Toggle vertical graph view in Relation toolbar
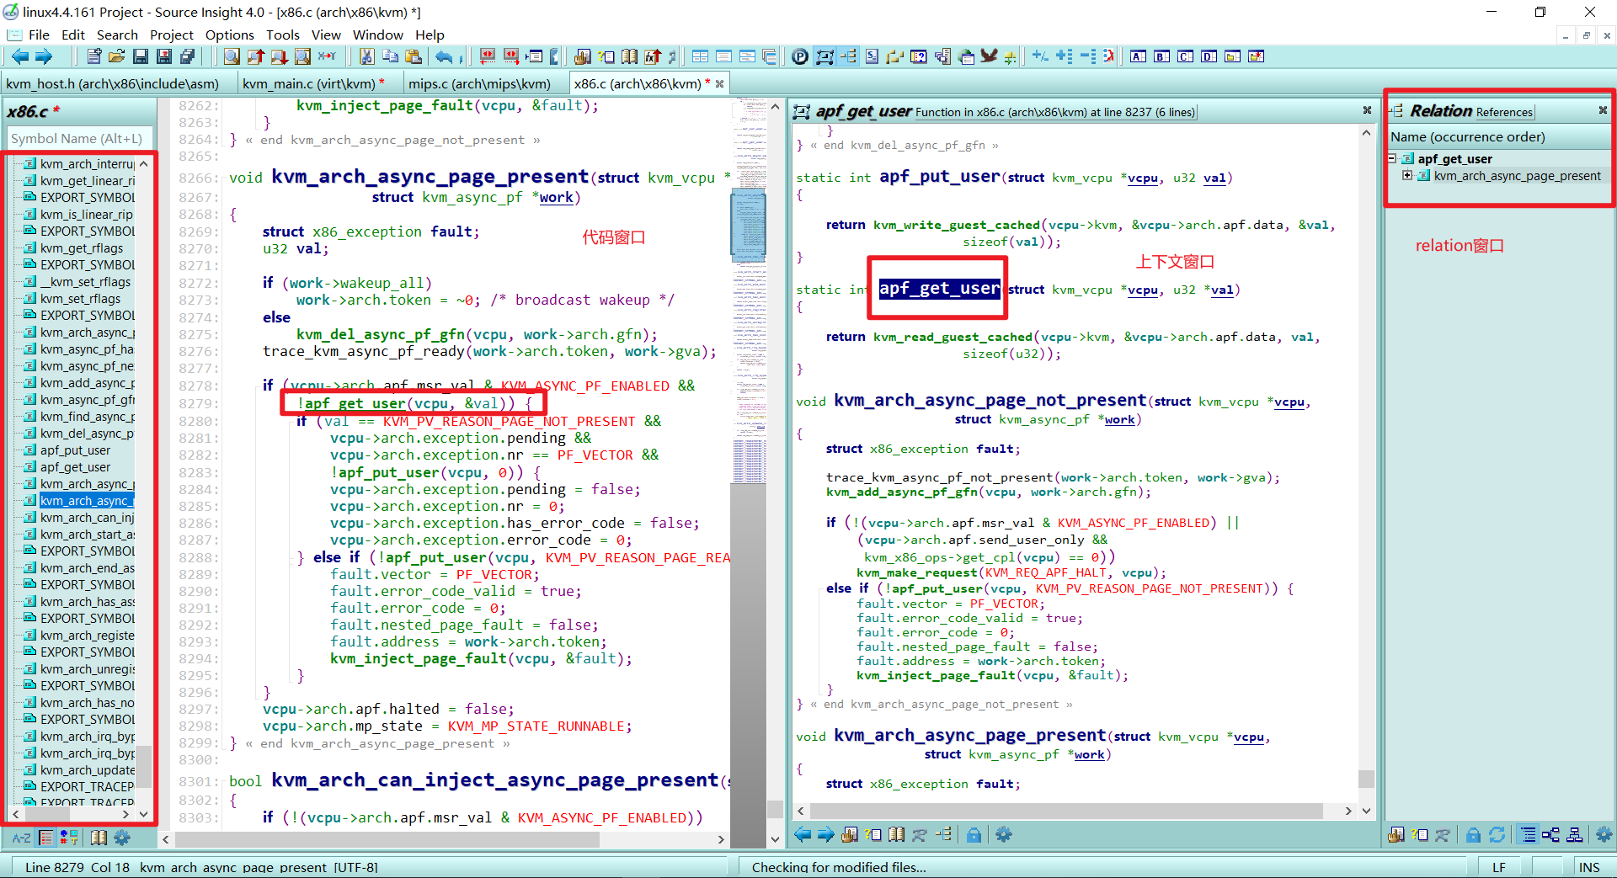 1574,835
